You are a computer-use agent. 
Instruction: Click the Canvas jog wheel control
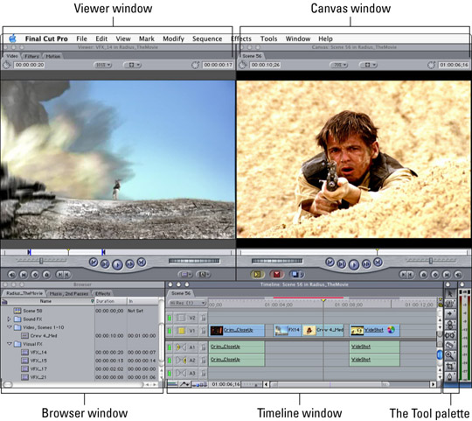tap(277, 261)
